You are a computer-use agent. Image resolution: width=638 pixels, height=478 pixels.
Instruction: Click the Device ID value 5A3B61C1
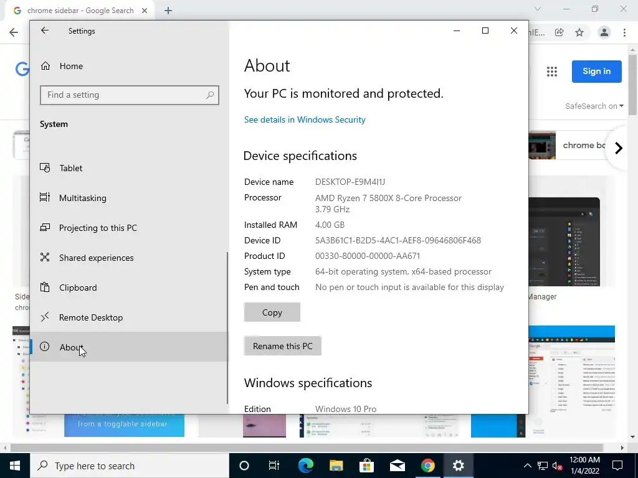pos(398,240)
